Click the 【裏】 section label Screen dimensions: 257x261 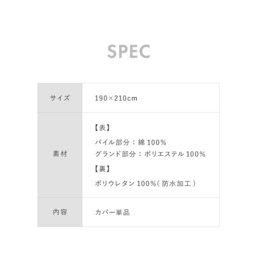tap(102, 169)
